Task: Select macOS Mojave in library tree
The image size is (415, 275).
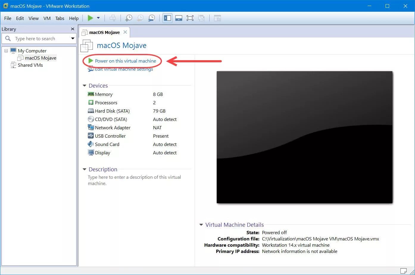Action: tap(40, 58)
